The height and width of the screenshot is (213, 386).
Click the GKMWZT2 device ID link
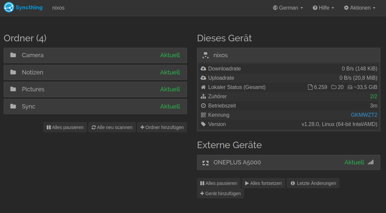[x=364, y=115]
